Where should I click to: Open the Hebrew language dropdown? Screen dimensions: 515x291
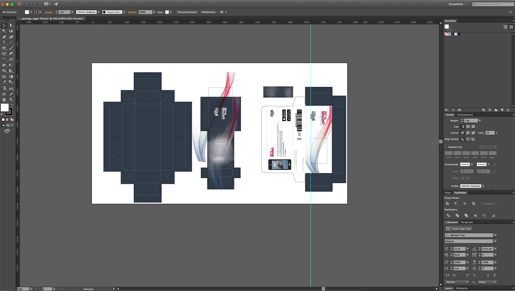(x=457, y=282)
